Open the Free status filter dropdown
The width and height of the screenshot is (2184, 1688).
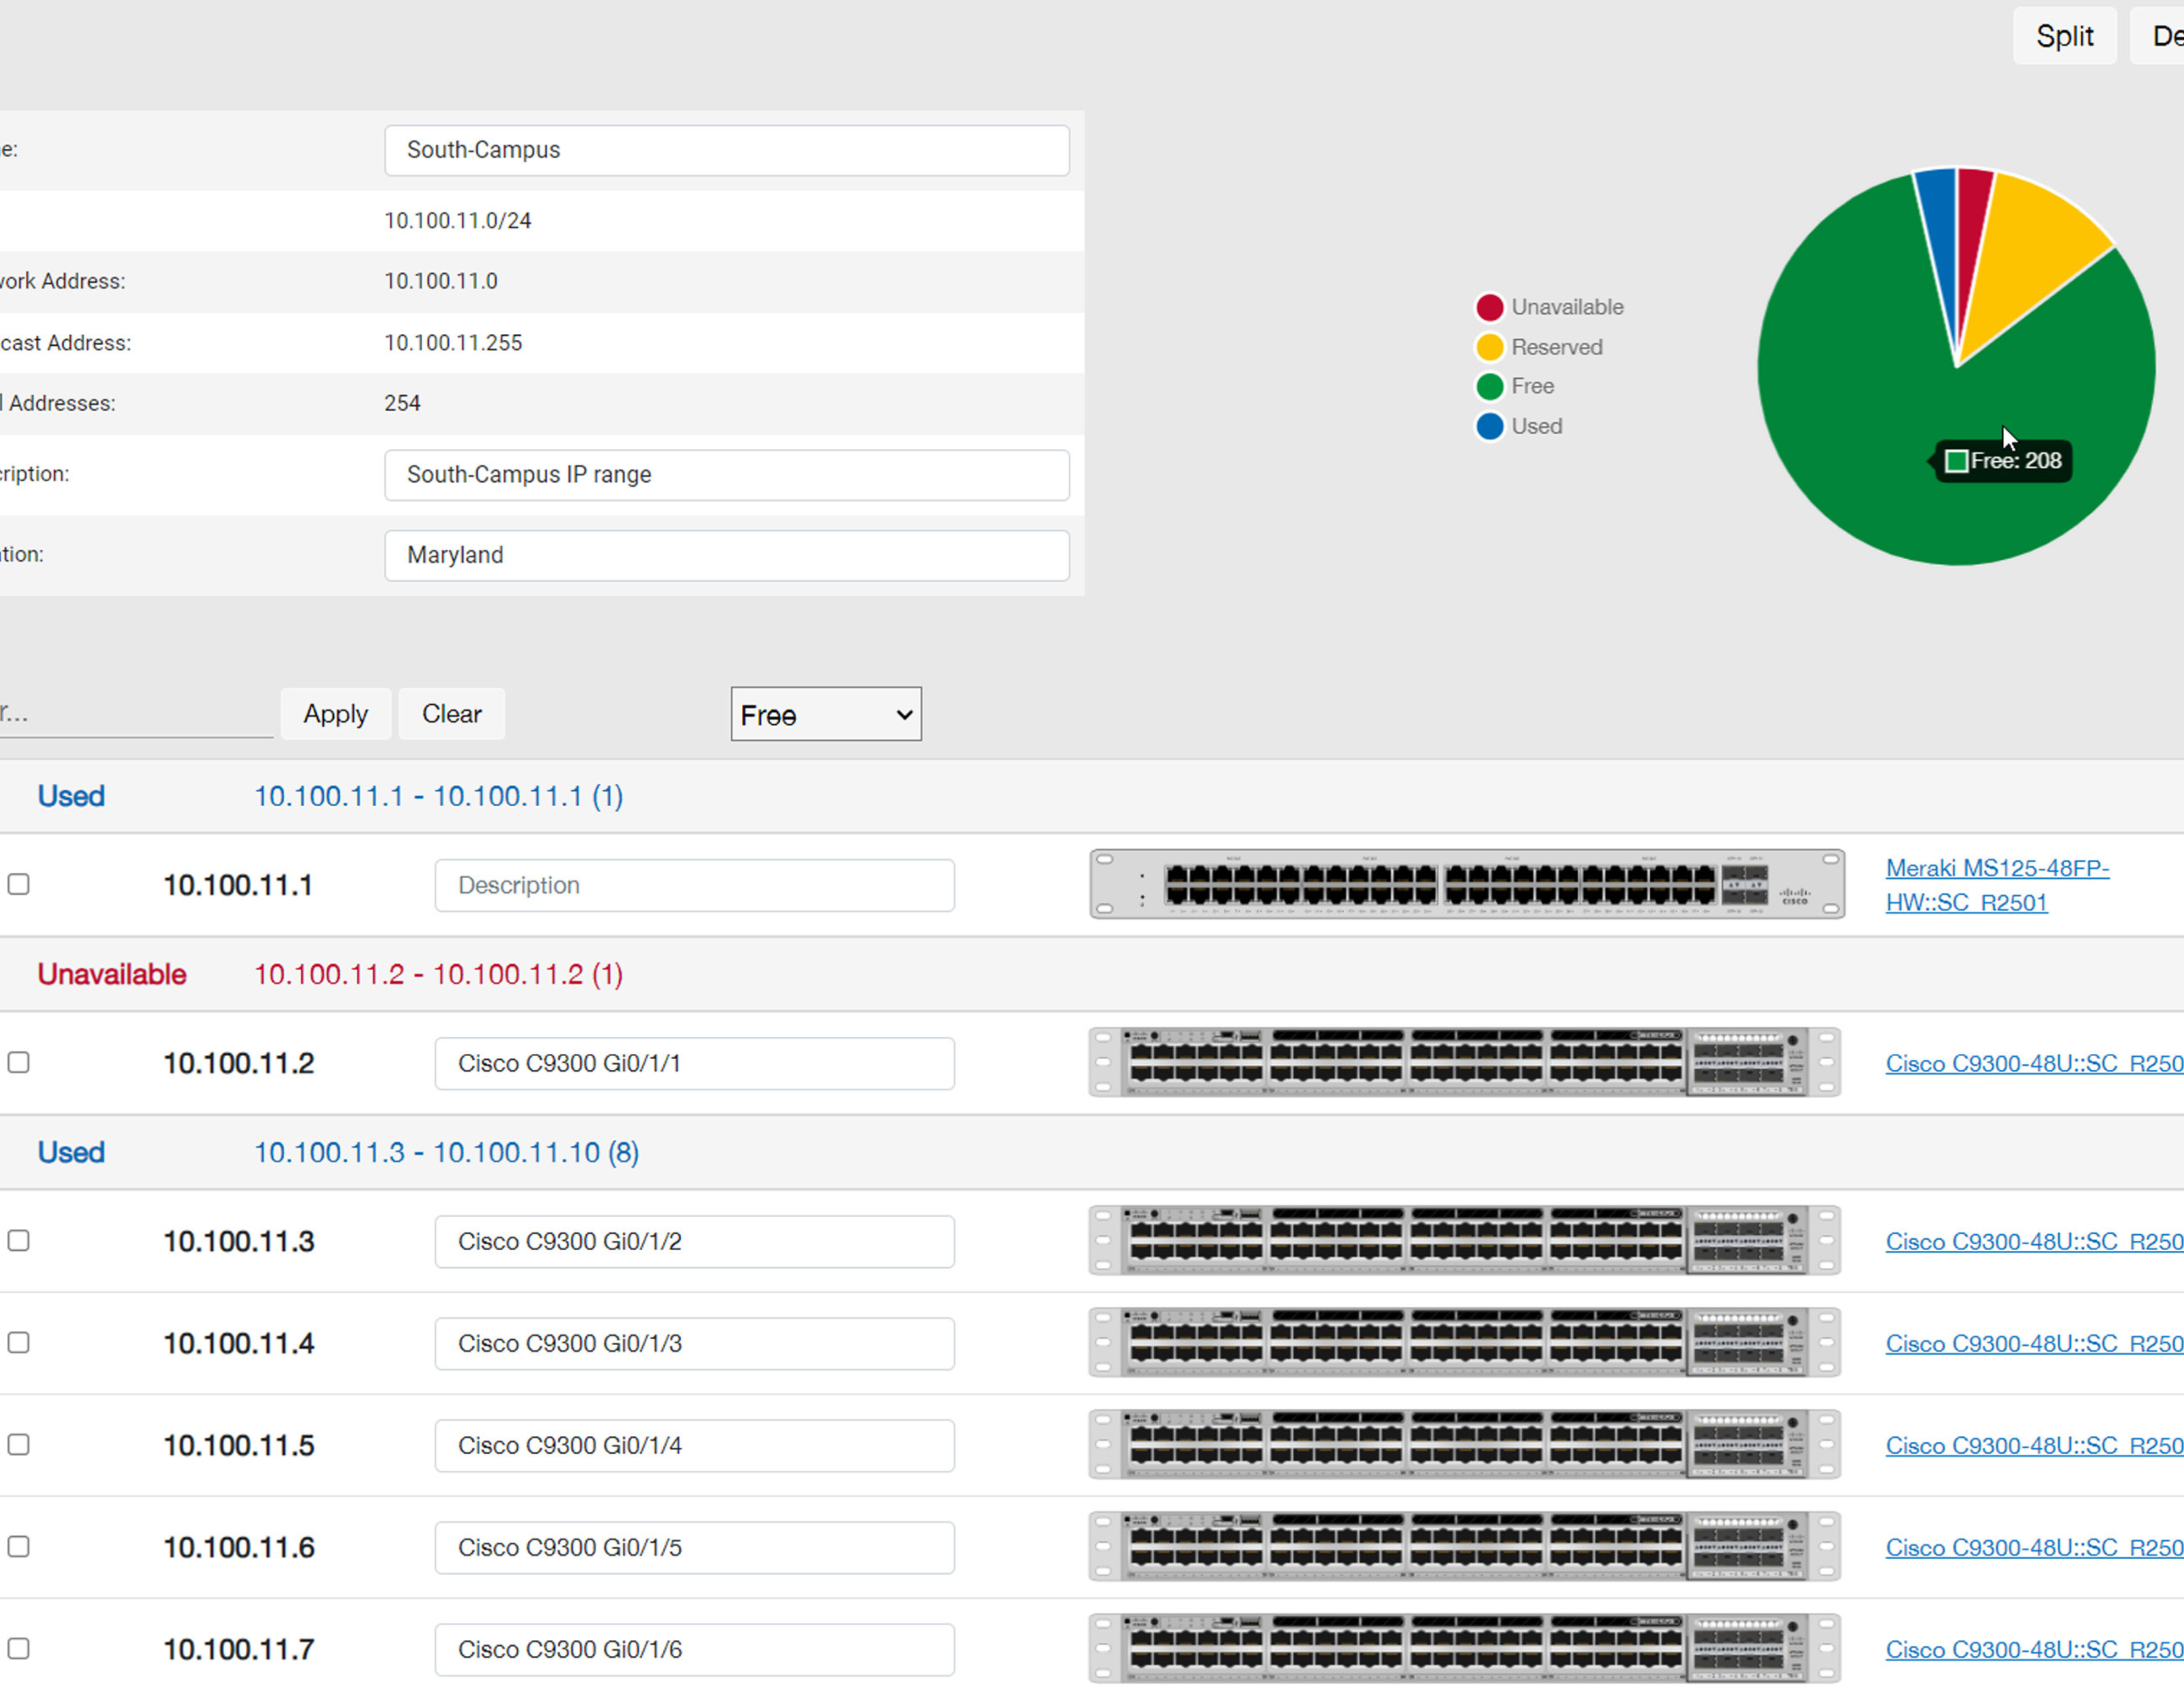(x=825, y=714)
